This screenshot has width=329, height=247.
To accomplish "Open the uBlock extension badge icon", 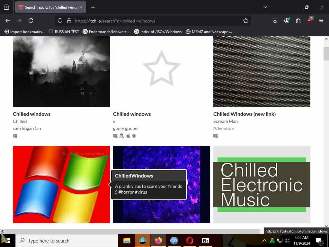I will (x=310, y=20).
